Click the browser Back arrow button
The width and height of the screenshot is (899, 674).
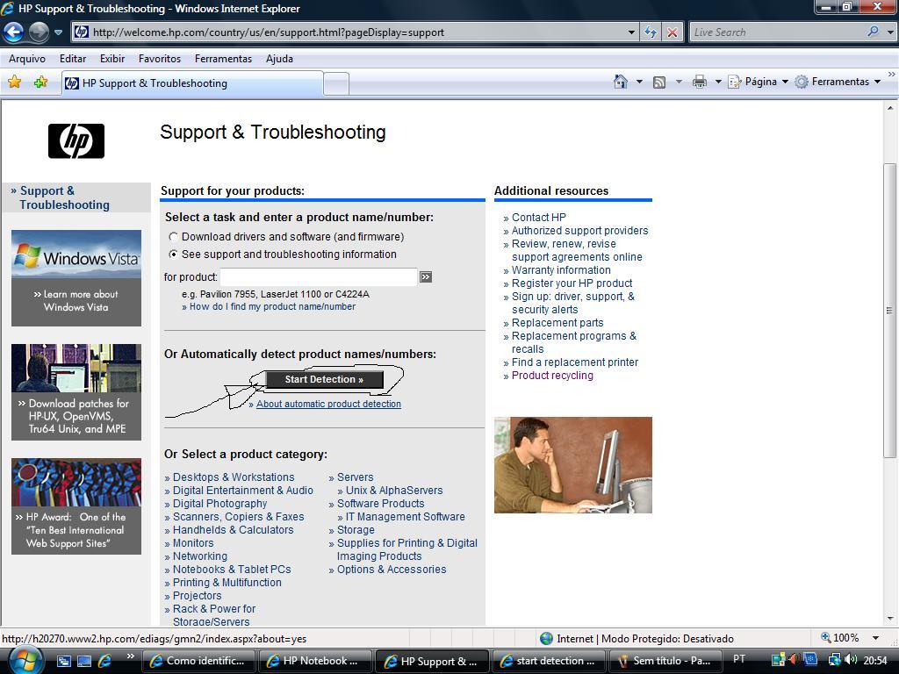14,32
